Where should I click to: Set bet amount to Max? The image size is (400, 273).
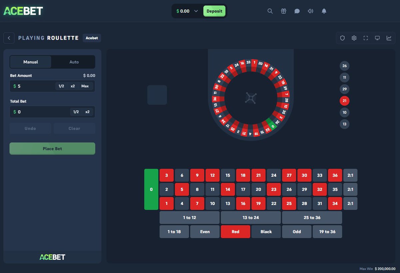(x=85, y=86)
